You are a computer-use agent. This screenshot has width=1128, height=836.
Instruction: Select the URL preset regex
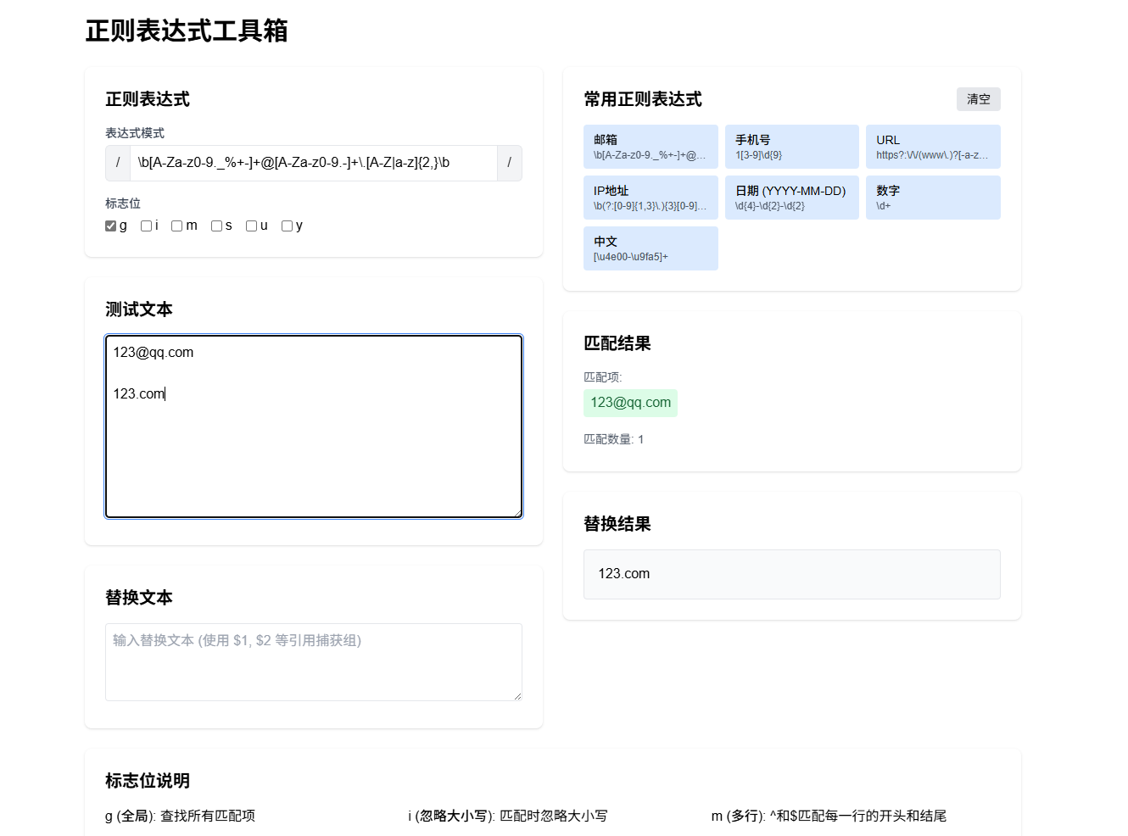click(x=932, y=146)
